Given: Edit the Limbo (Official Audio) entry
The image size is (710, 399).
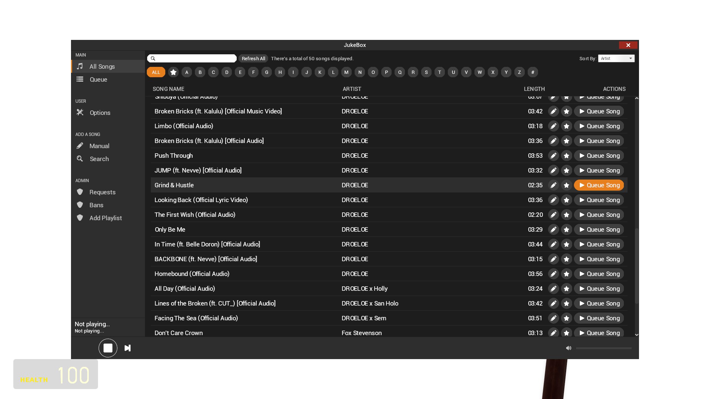Looking at the screenshot, I should (x=553, y=126).
